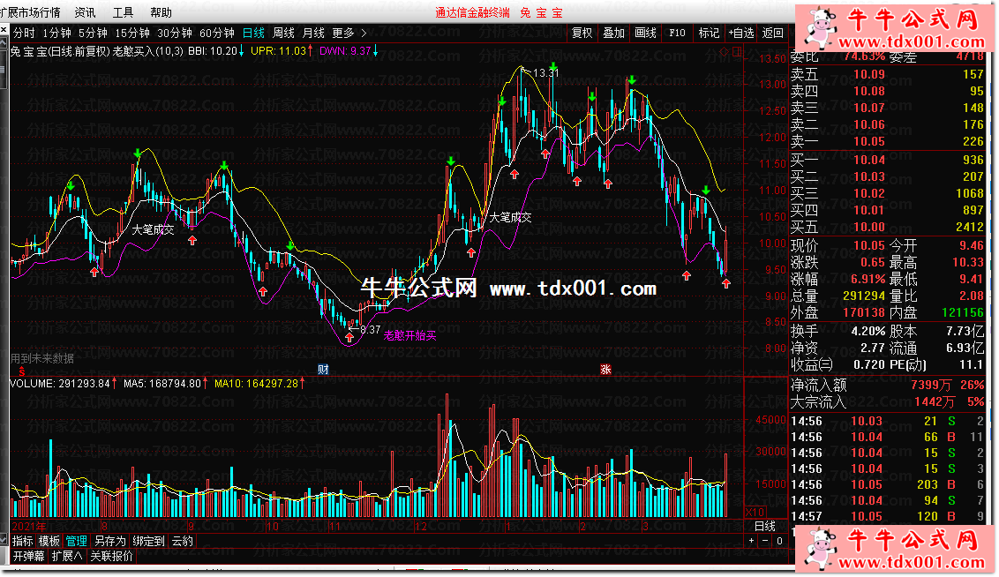Click the 涨 event marker on chart
This screenshot has width=999, height=577.
tap(605, 368)
